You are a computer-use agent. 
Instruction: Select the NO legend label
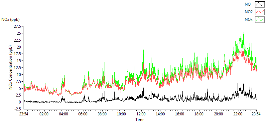pos(247,4)
